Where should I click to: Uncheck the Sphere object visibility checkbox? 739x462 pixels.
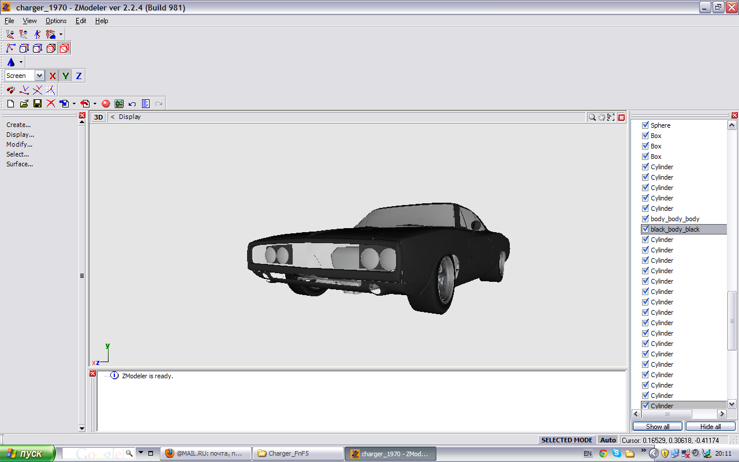[x=645, y=125]
